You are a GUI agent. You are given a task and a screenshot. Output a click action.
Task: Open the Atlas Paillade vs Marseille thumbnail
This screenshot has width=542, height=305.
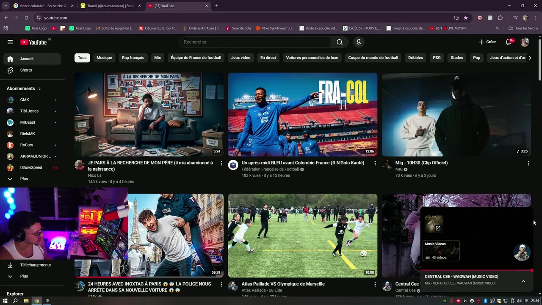pos(303,236)
